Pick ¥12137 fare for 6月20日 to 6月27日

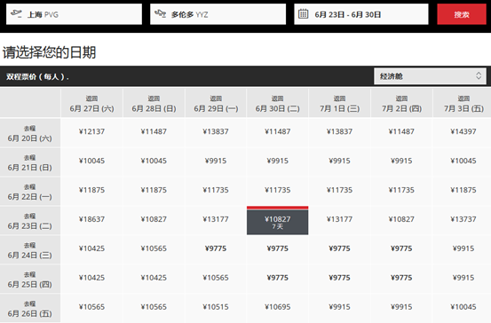91,131
